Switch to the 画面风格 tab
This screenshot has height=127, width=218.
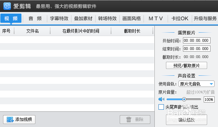pyautogui.click(x=132, y=18)
